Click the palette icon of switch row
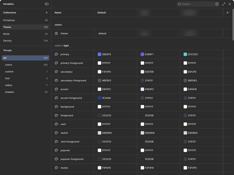The height and width of the screenshot is (175, 234). 56,133
